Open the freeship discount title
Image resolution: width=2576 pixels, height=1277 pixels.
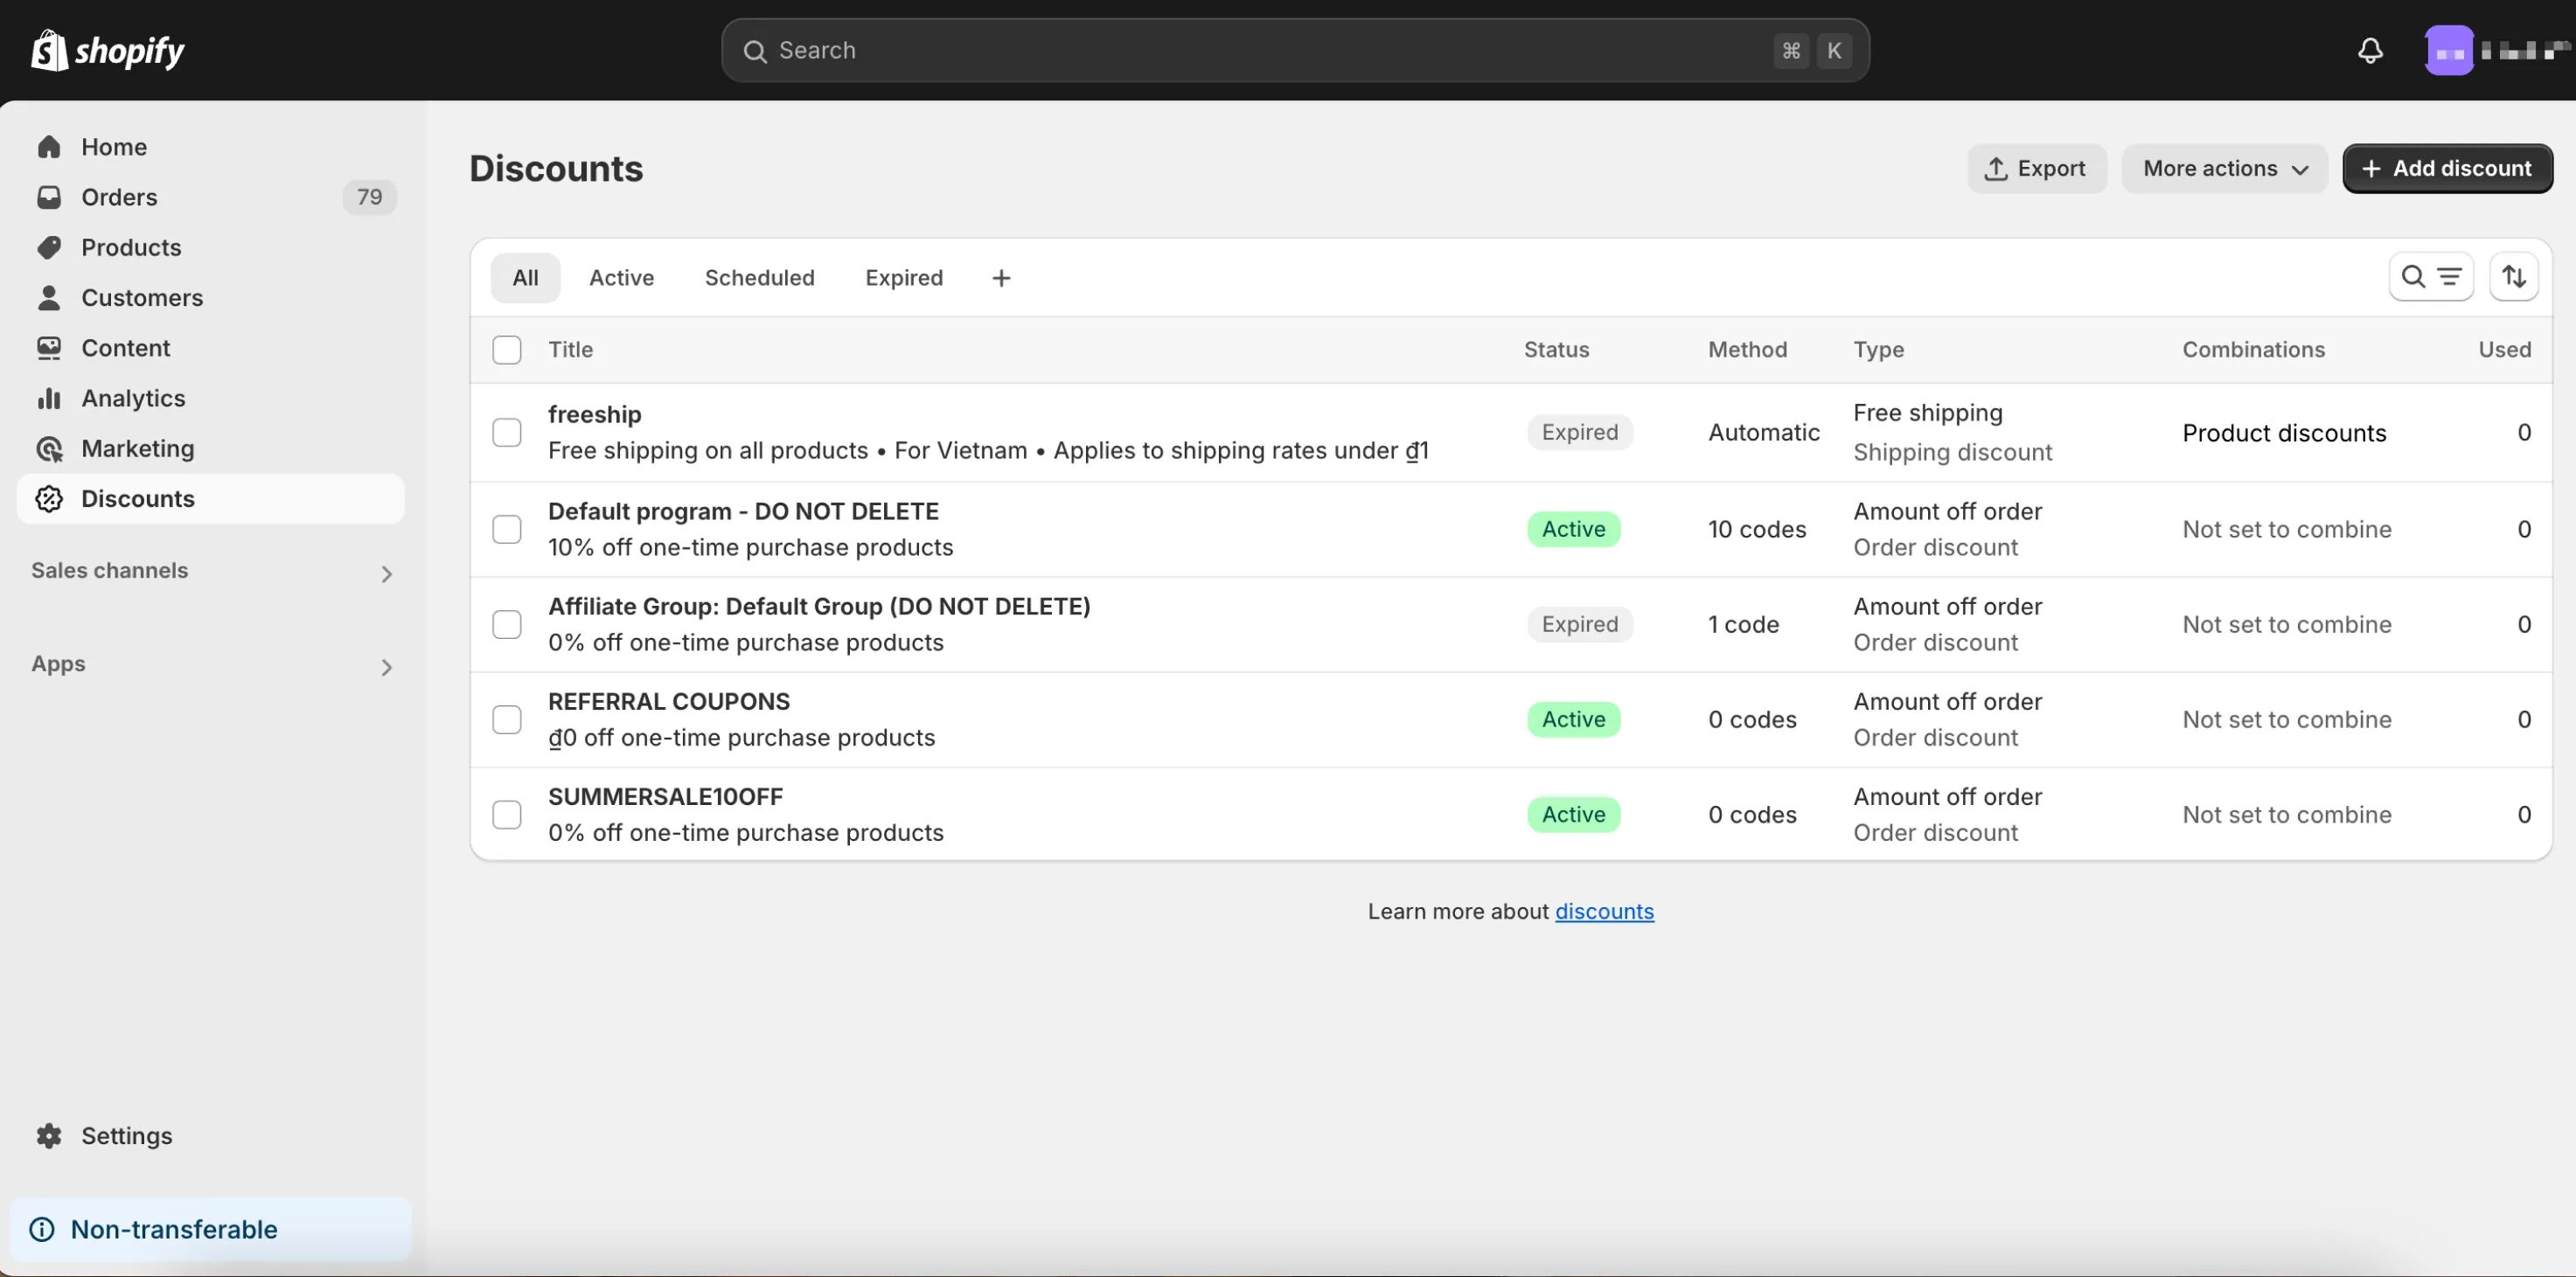594,413
